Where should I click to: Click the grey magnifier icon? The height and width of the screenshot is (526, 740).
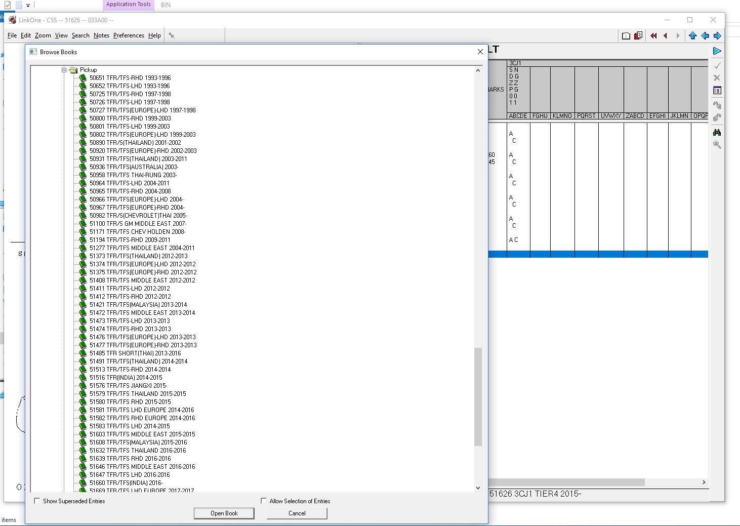point(717,145)
